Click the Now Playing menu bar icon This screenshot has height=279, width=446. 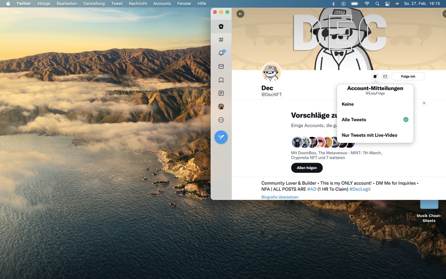tap(343, 4)
